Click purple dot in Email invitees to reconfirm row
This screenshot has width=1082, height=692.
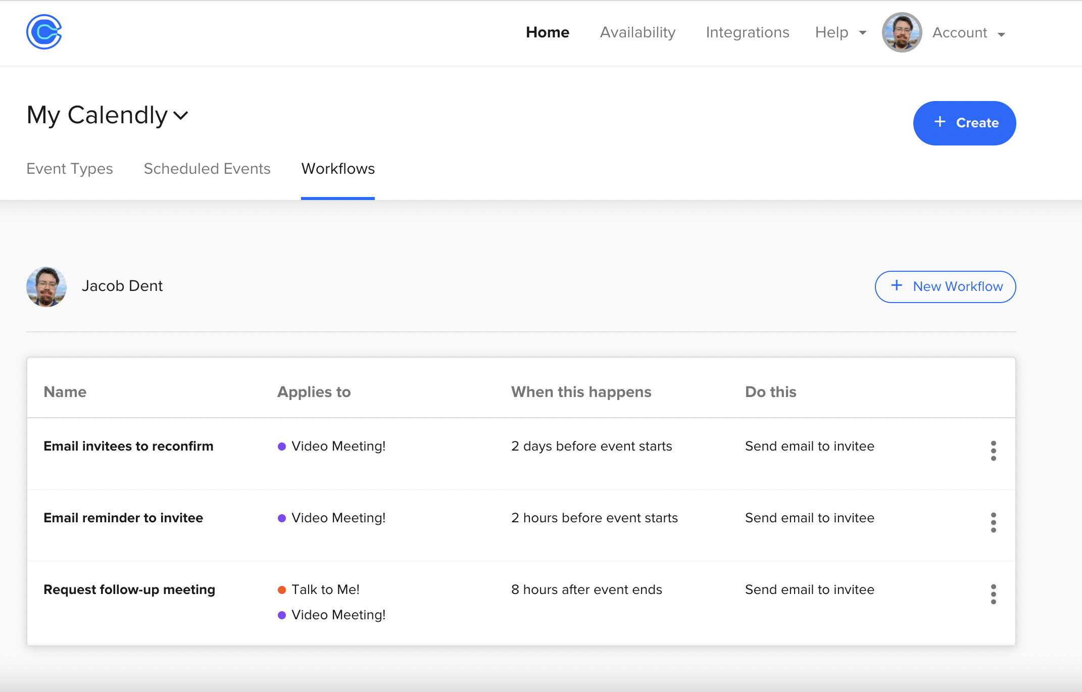click(282, 447)
